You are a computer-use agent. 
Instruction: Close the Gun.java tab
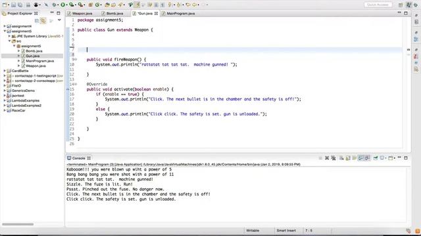pyautogui.click(x=156, y=13)
